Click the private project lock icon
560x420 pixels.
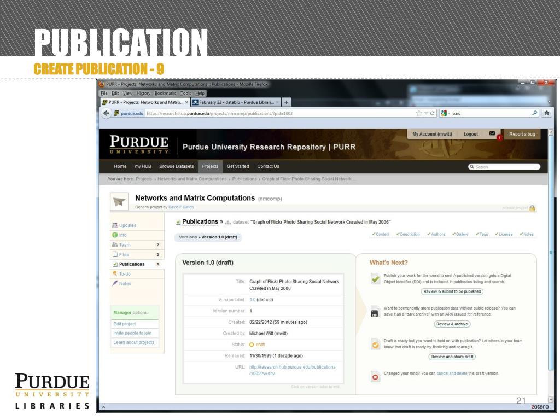click(532, 208)
